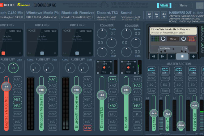Click the Discord/TS3 Bass knob
The width and height of the screenshot is (204, 136).
click(102, 52)
